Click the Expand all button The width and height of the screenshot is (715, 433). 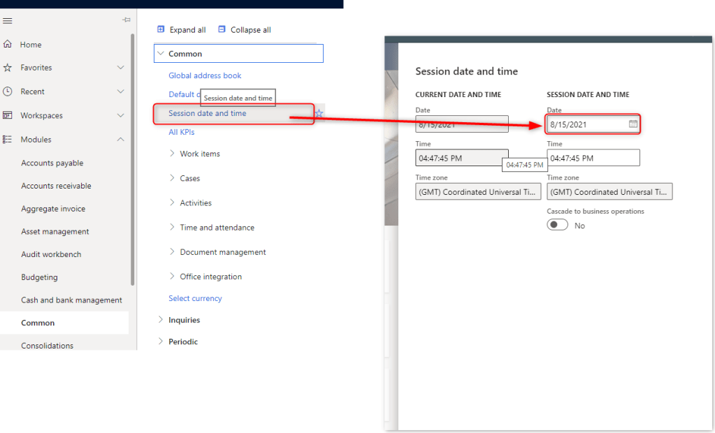[181, 30]
